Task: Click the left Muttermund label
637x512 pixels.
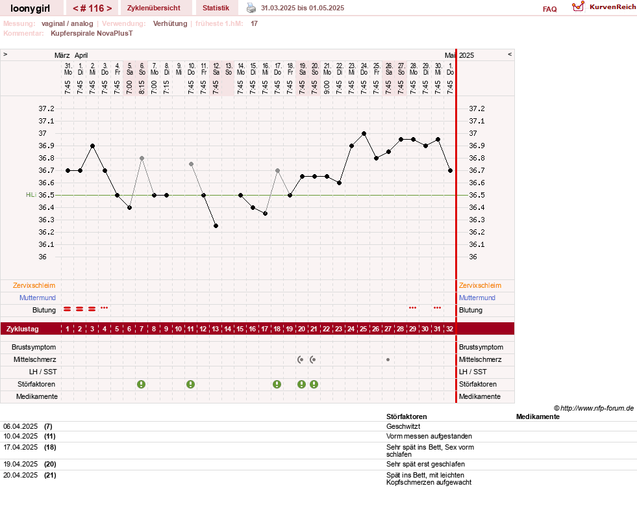Action: [x=38, y=298]
